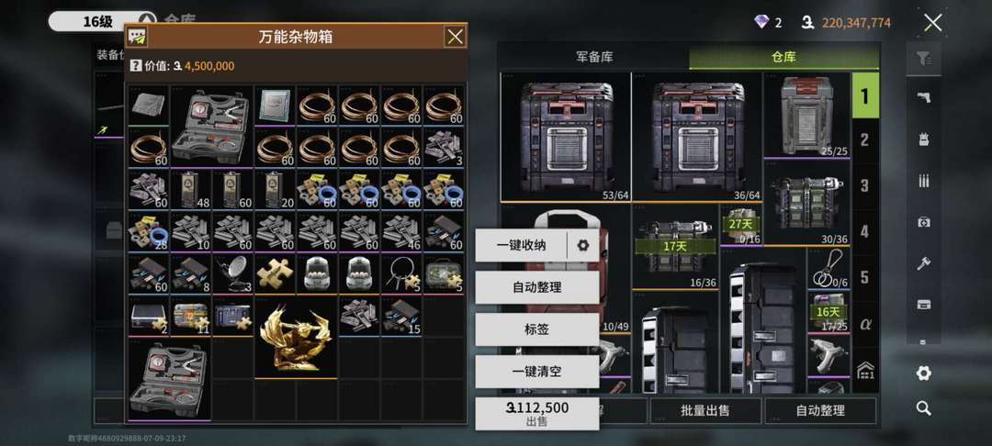
Task: Click the 一键清空 option
Action: [537, 372]
